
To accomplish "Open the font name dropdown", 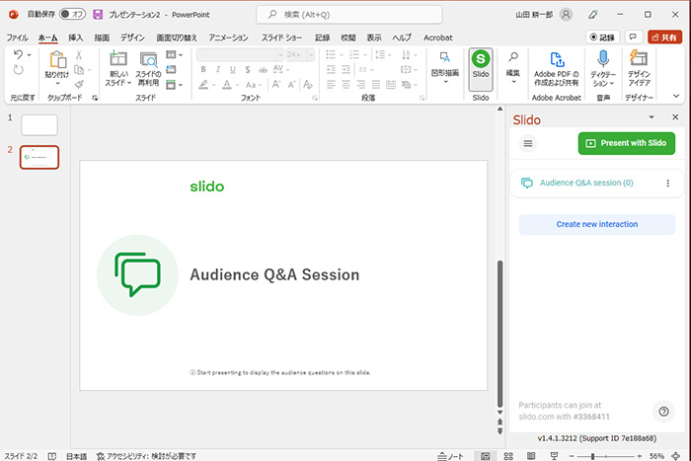I will pos(280,54).
